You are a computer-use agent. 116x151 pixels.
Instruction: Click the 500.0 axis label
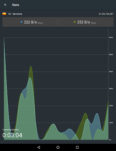pos(111,54)
